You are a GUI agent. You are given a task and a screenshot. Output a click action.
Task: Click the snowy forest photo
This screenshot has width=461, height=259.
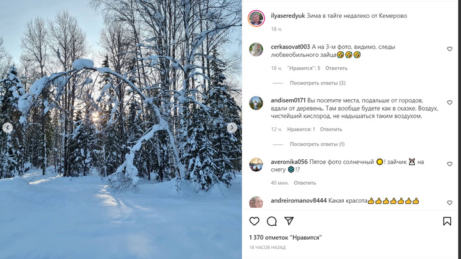(121, 129)
